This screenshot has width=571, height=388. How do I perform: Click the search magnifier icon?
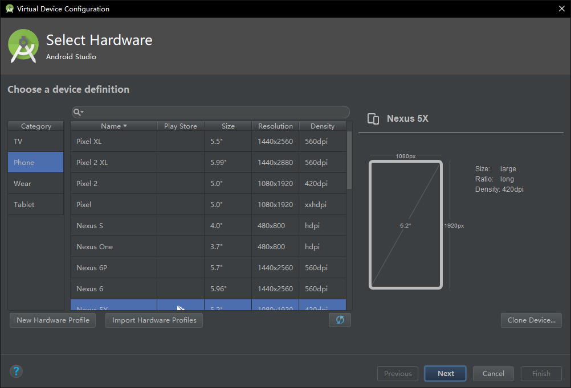click(78, 112)
